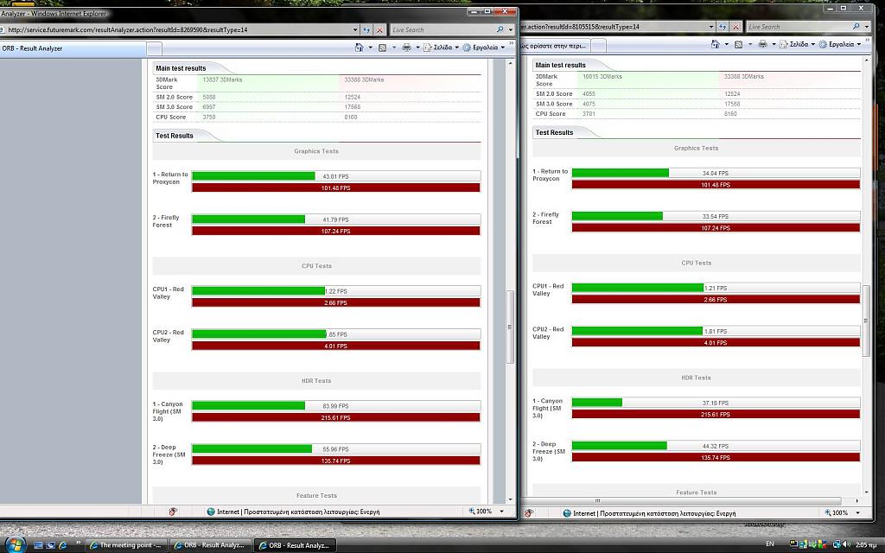Select ORB - Result Analyzer tab in left window
This screenshot has width=885, height=553.
click(73, 48)
